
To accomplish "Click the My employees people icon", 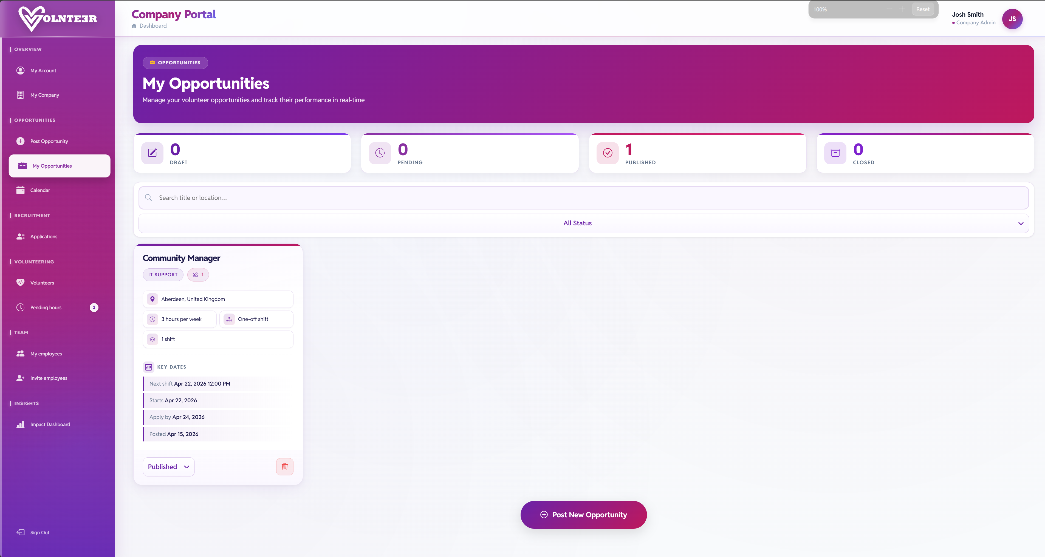I will coord(20,354).
